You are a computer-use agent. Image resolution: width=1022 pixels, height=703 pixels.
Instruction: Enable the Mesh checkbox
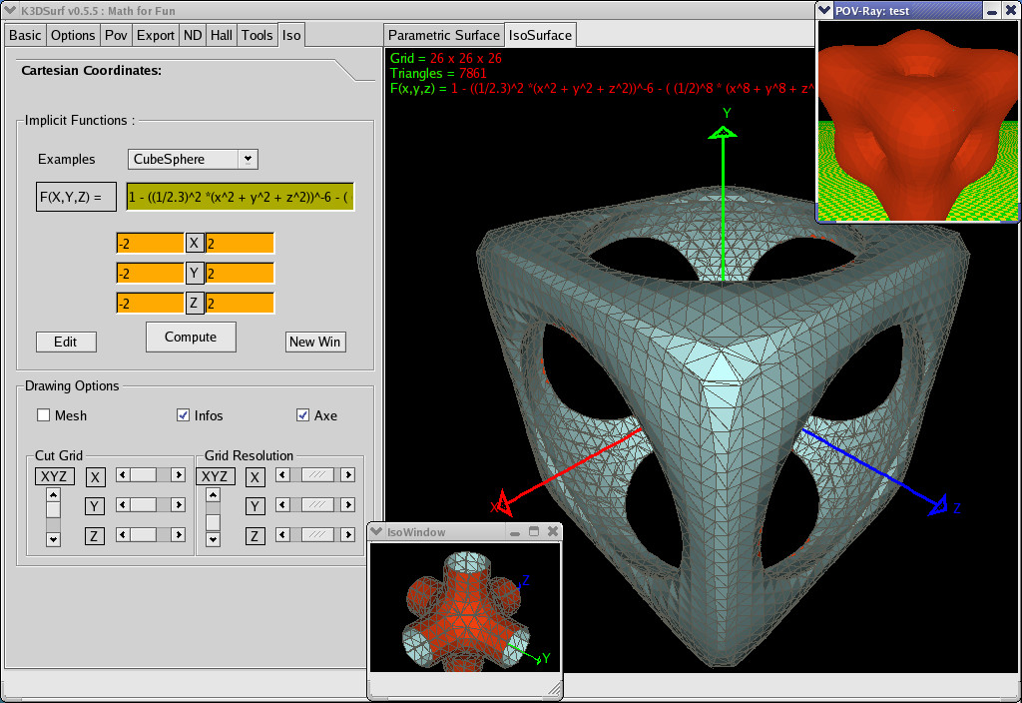pos(44,415)
